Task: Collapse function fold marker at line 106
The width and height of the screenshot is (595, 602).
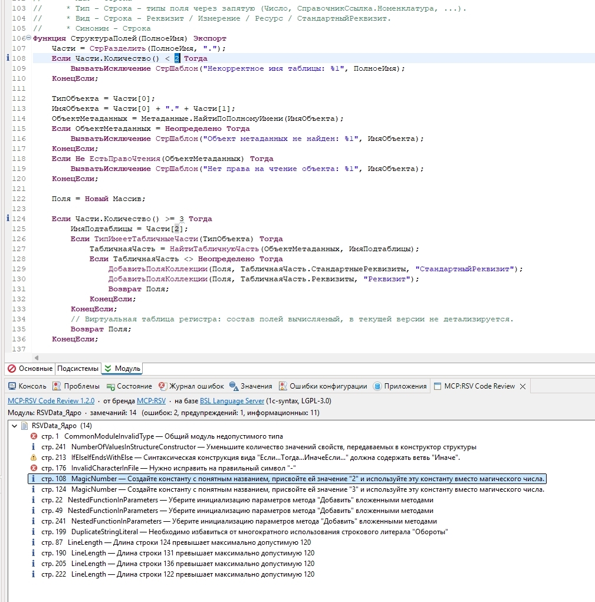Action: tap(28, 38)
